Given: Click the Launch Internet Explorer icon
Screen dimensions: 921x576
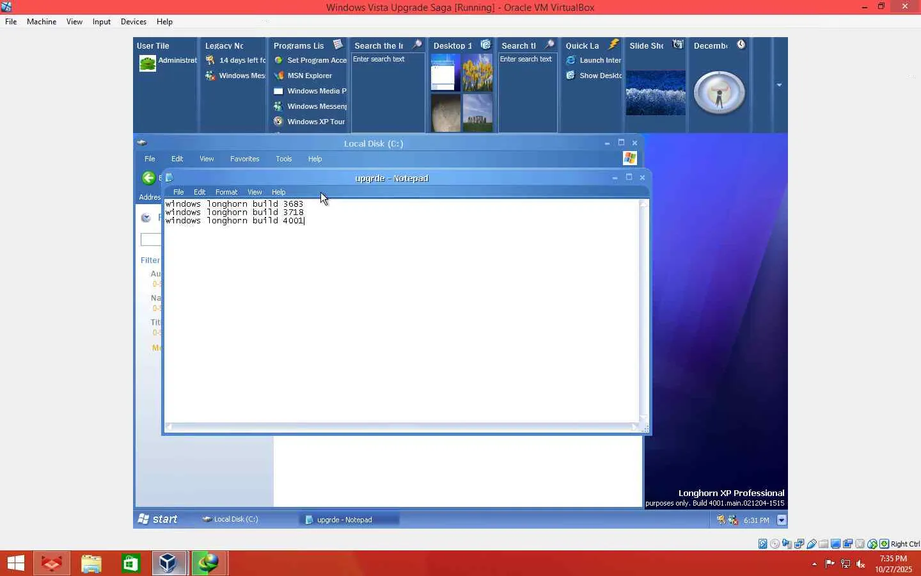Looking at the screenshot, I should click(571, 60).
